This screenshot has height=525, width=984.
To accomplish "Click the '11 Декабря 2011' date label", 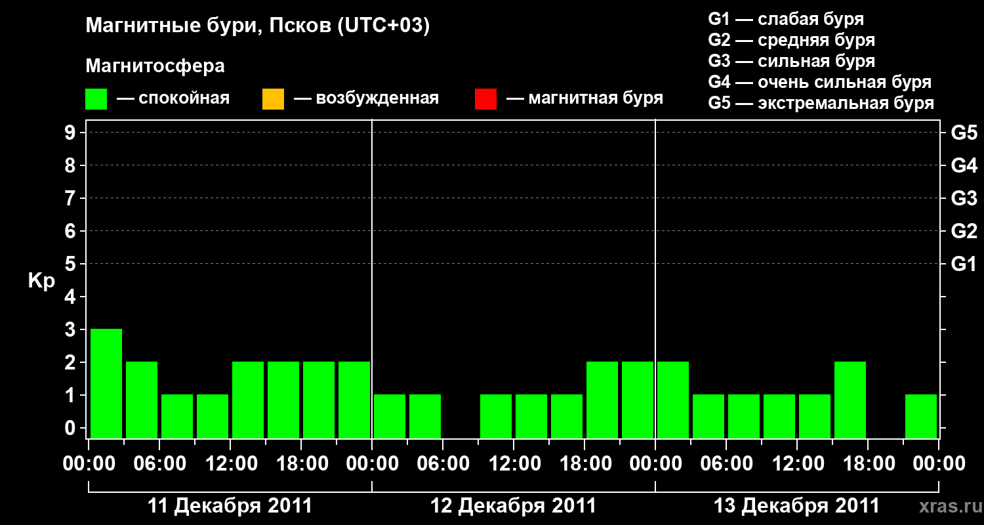I will point(230,506).
